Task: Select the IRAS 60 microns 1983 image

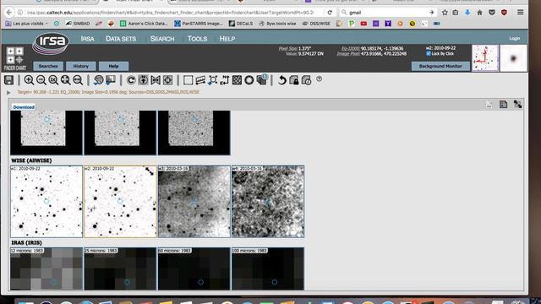Action: pos(194,269)
